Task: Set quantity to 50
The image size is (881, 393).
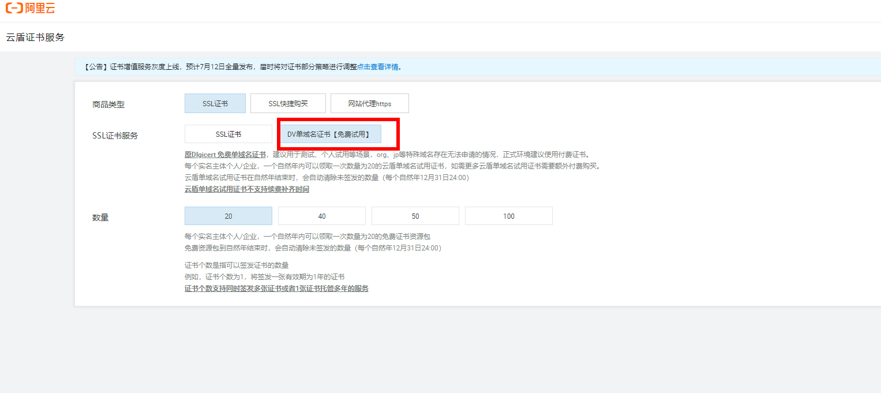Action: pos(415,216)
